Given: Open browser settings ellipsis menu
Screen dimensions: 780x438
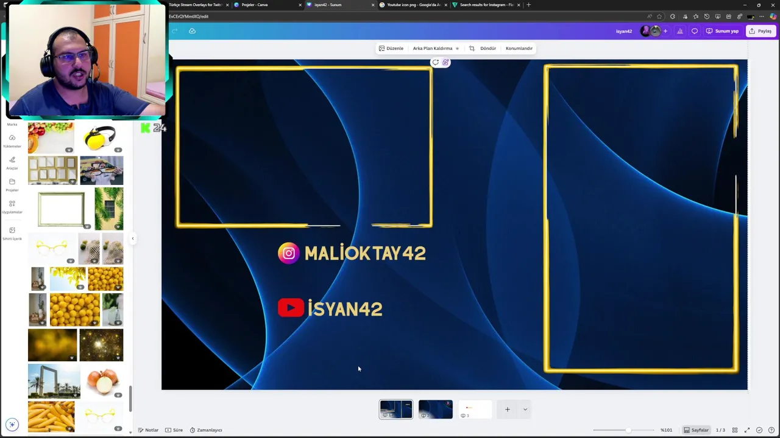Looking at the screenshot, I should coord(762,16).
